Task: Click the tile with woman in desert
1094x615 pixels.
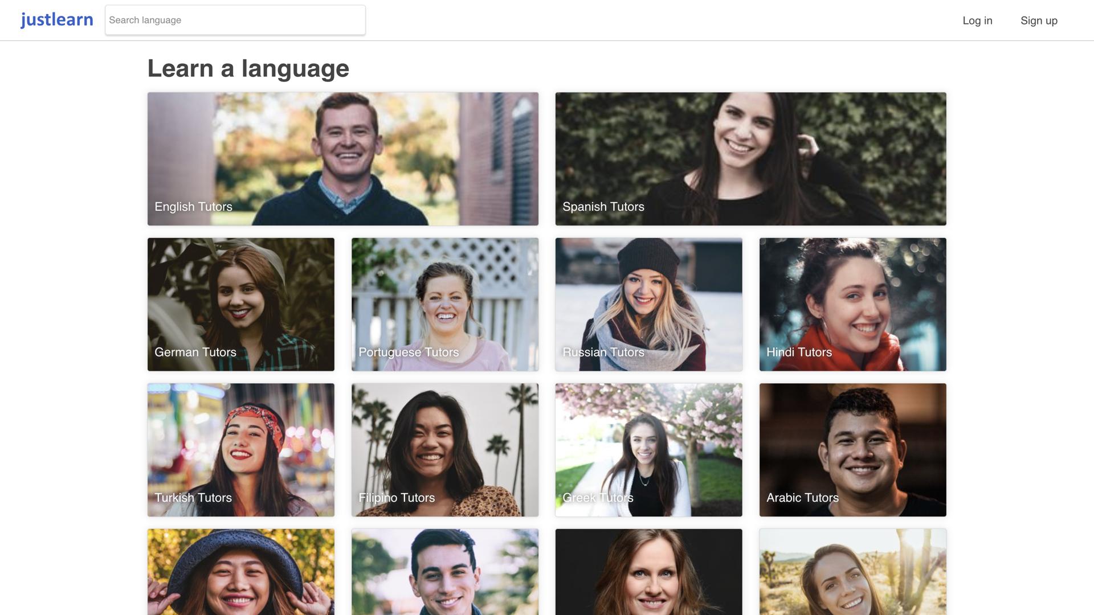Action: click(x=853, y=572)
